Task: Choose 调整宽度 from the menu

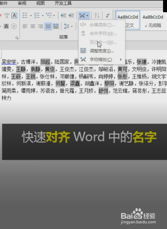Action: (x=102, y=51)
